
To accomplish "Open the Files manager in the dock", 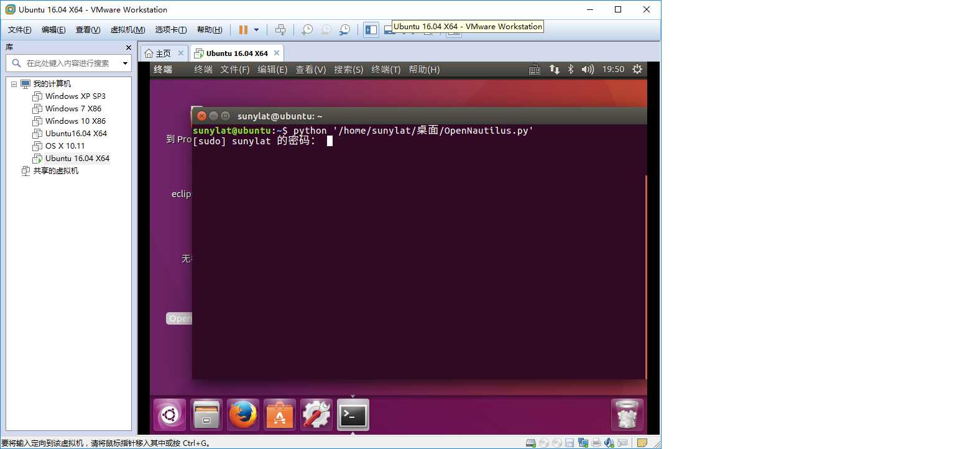I will pyautogui.click(x=206, y=415).
